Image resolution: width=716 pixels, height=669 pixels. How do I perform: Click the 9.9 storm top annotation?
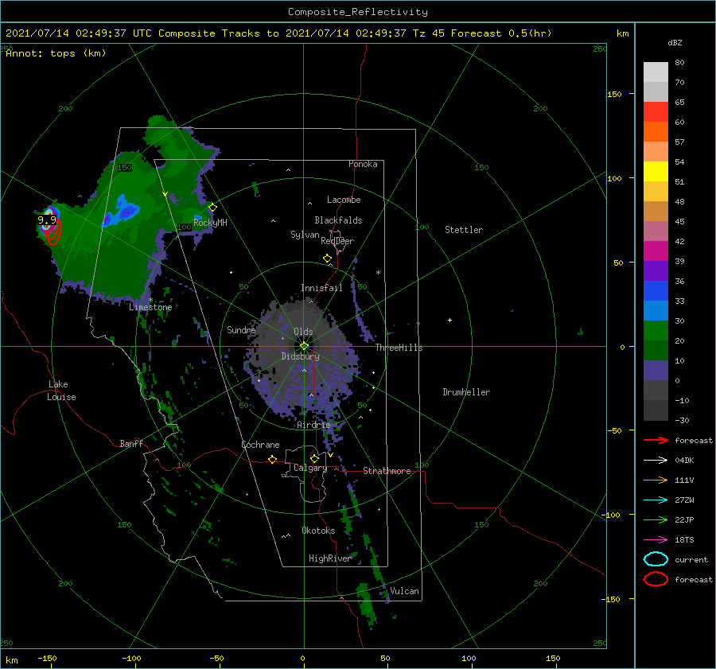47,220
